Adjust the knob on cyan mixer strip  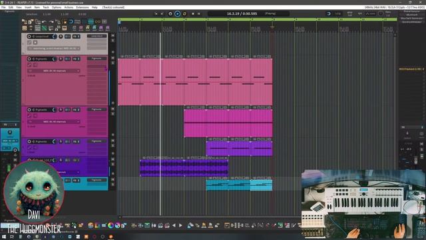[10, 133]
